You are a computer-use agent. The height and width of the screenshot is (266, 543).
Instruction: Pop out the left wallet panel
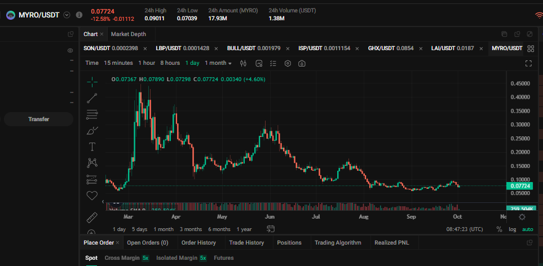70,34
